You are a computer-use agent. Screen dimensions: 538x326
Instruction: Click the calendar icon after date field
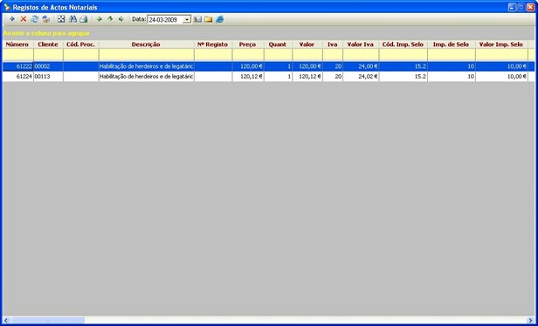pyautogui.click(x=197, y=19)
